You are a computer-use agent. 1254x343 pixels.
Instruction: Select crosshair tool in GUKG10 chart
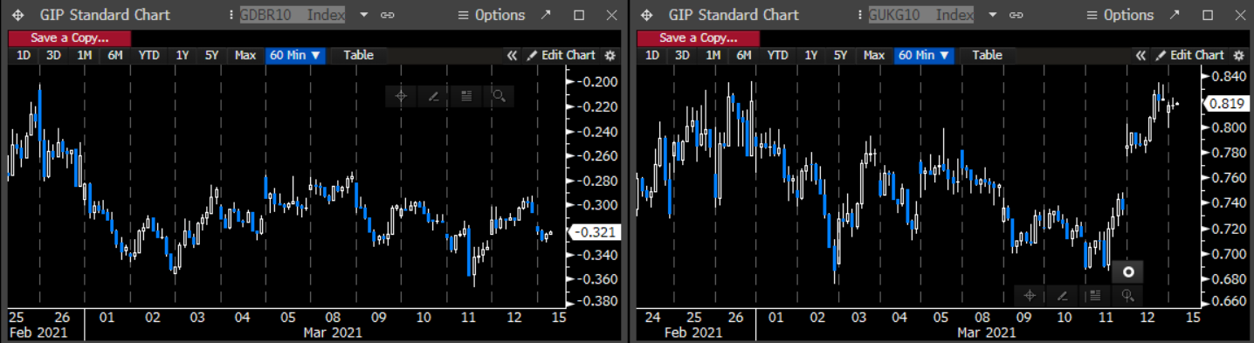[1030, 295]
